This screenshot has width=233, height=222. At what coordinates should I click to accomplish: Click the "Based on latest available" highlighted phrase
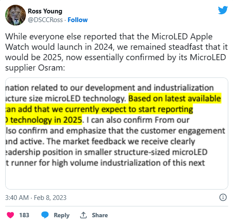click(x=175, y=99)
